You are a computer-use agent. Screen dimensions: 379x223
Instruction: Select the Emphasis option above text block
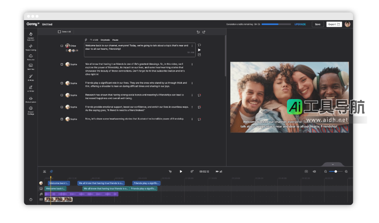point(105,40)
